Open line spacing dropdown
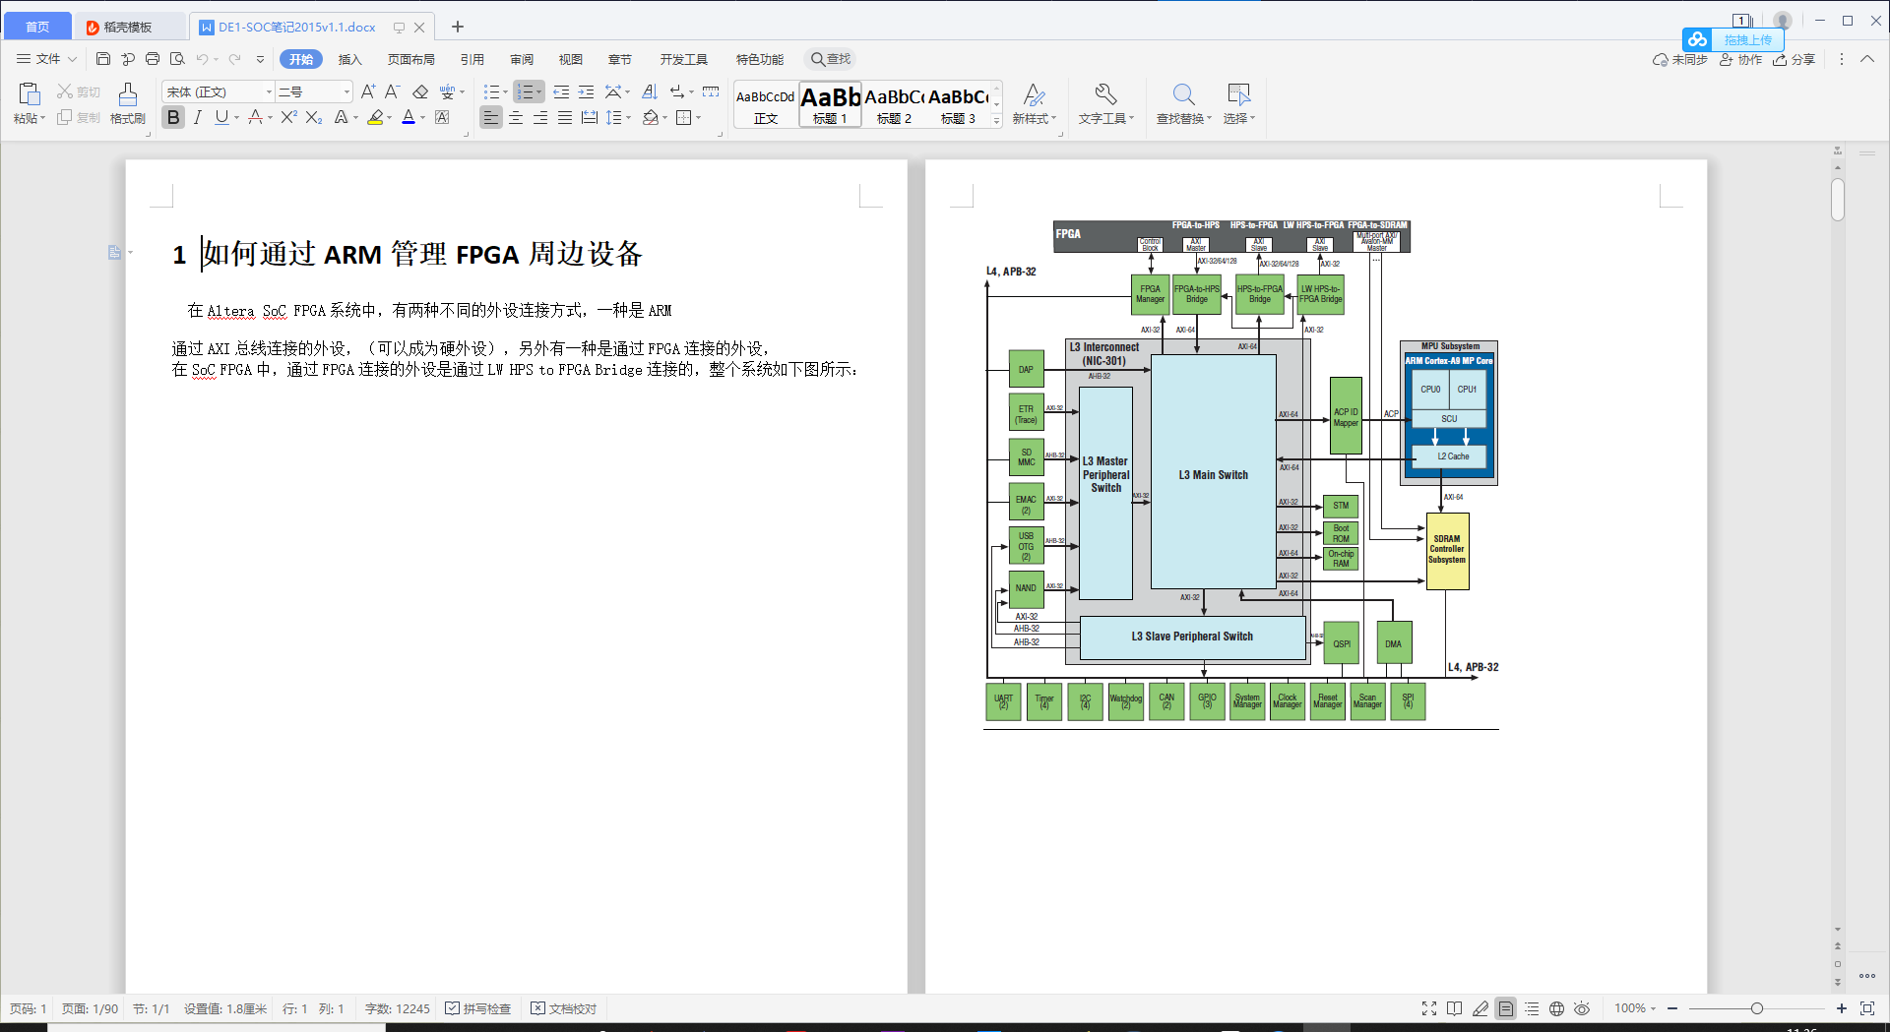 coord(629,117)
